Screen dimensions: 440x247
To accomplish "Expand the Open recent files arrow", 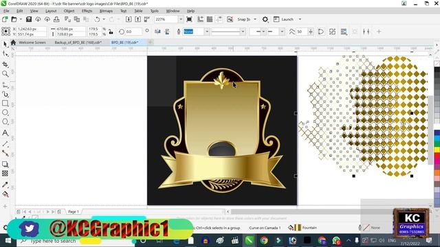I will tap(21, 19).
